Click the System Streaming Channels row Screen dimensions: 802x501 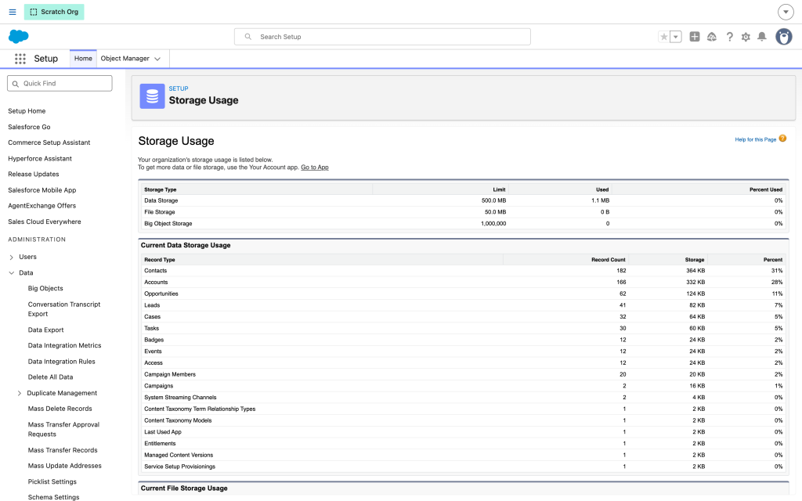[x=463, y=397]
